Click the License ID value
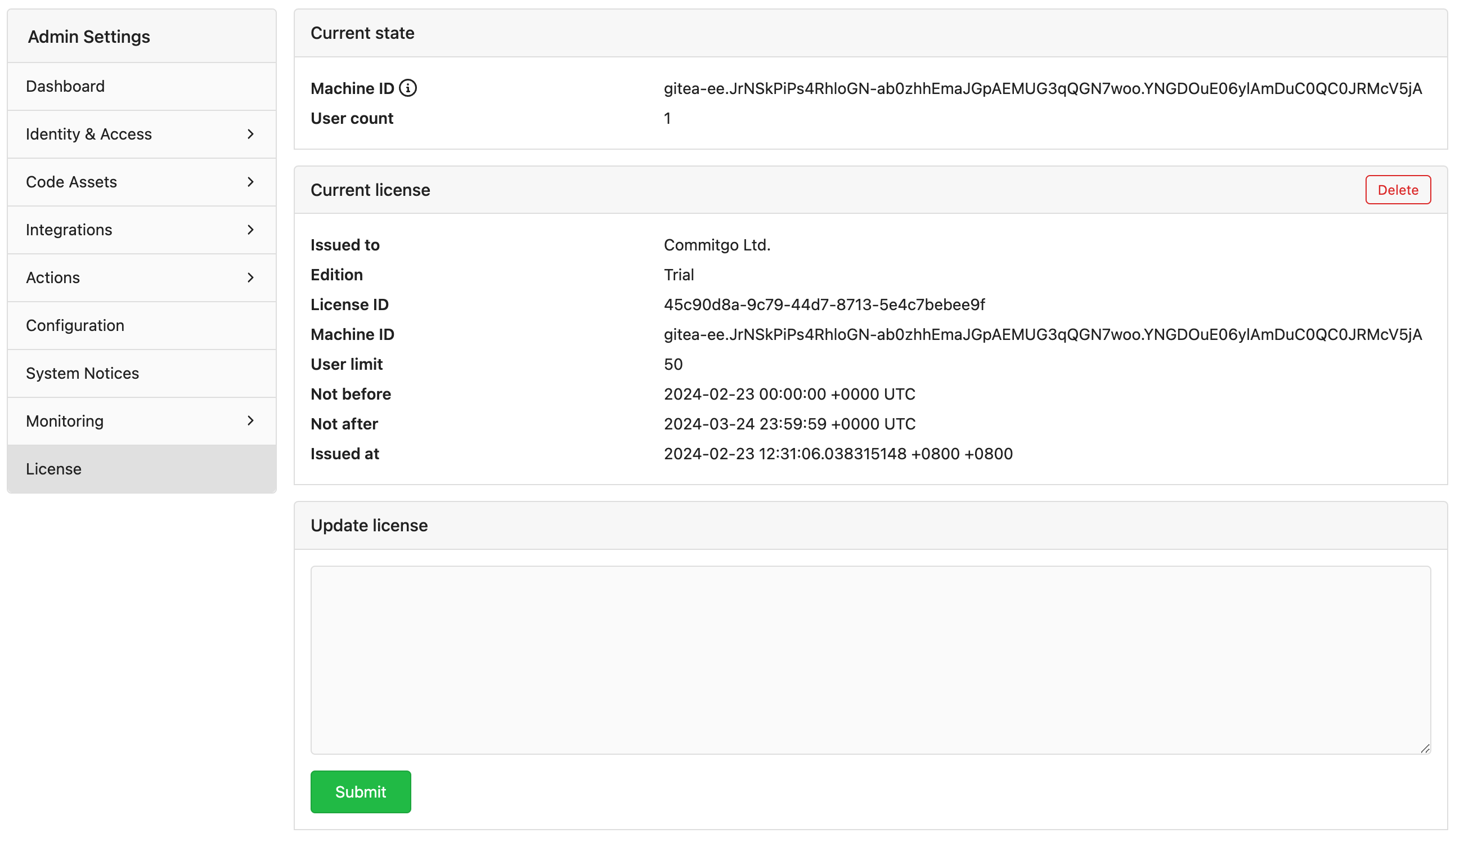The height and width of the screenshot is (842, 1464). 825,304
